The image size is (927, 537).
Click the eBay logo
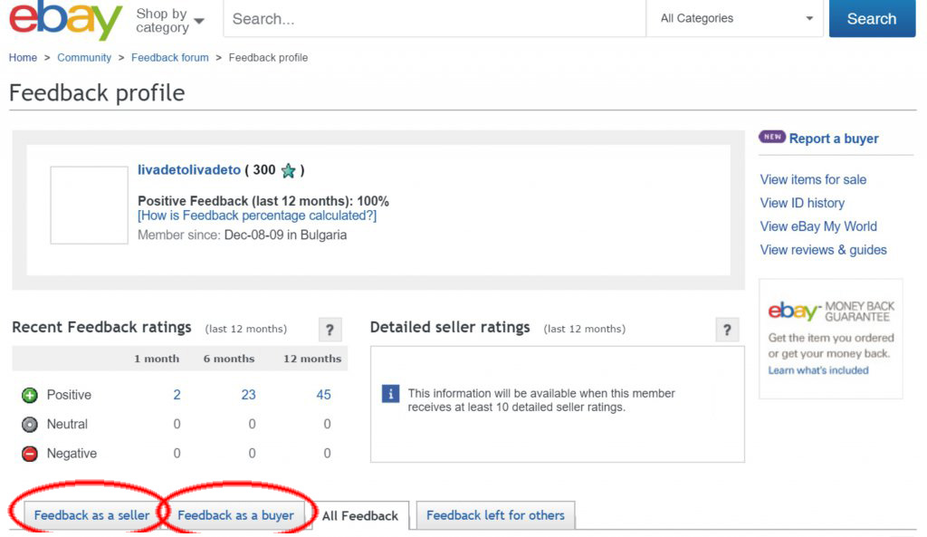pos(65,20)
